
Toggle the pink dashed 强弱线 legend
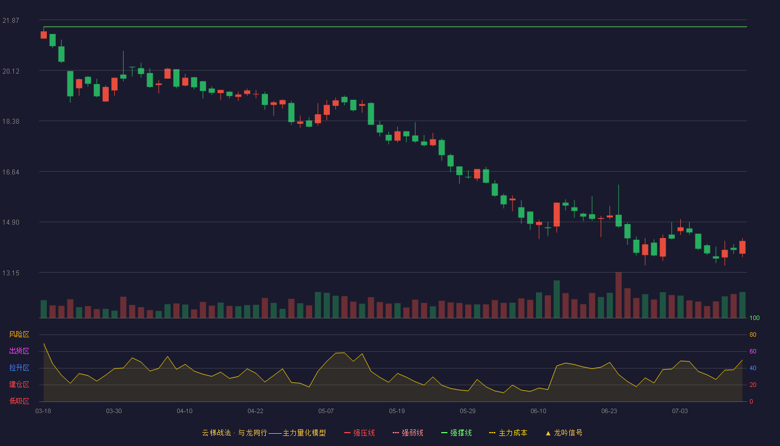click(408, 433)
